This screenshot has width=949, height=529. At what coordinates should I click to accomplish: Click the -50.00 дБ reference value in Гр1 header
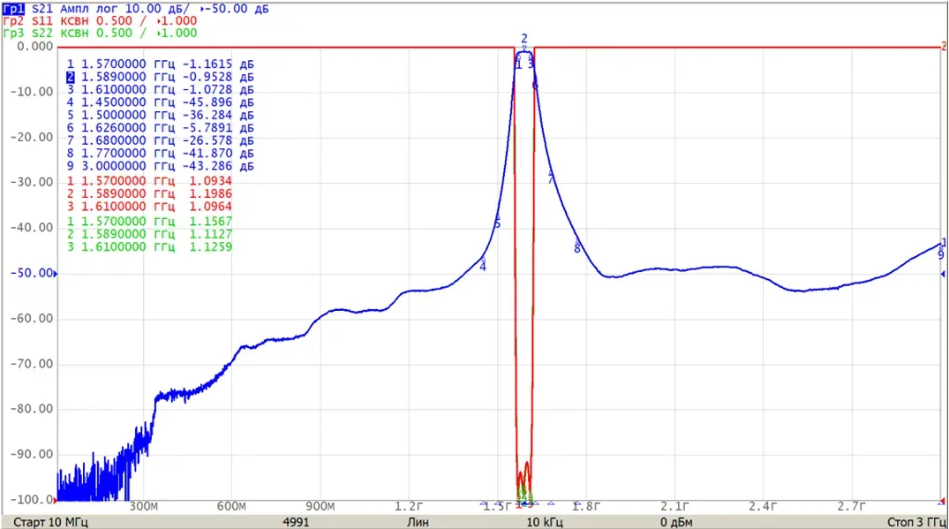237,9
